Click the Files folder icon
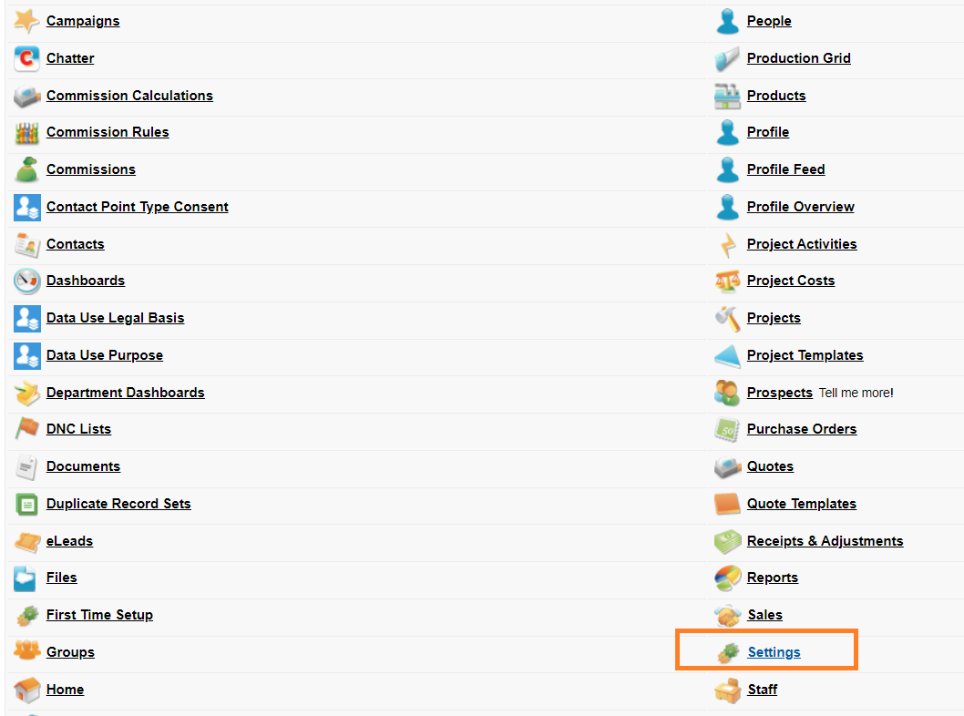 [26, 578]
